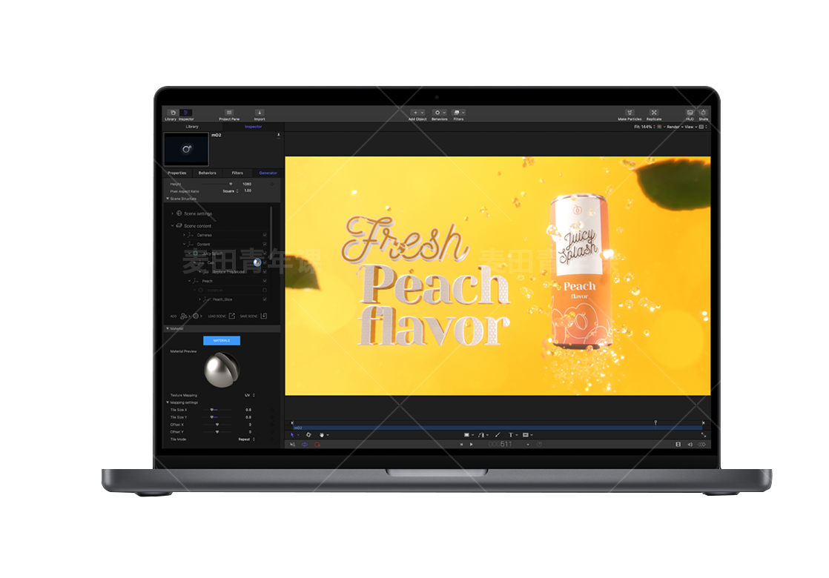The height and width of the screenshot is (578, 829).
Task: Open the Tile Mode Repeat dropdown
Action: (246, 439)
